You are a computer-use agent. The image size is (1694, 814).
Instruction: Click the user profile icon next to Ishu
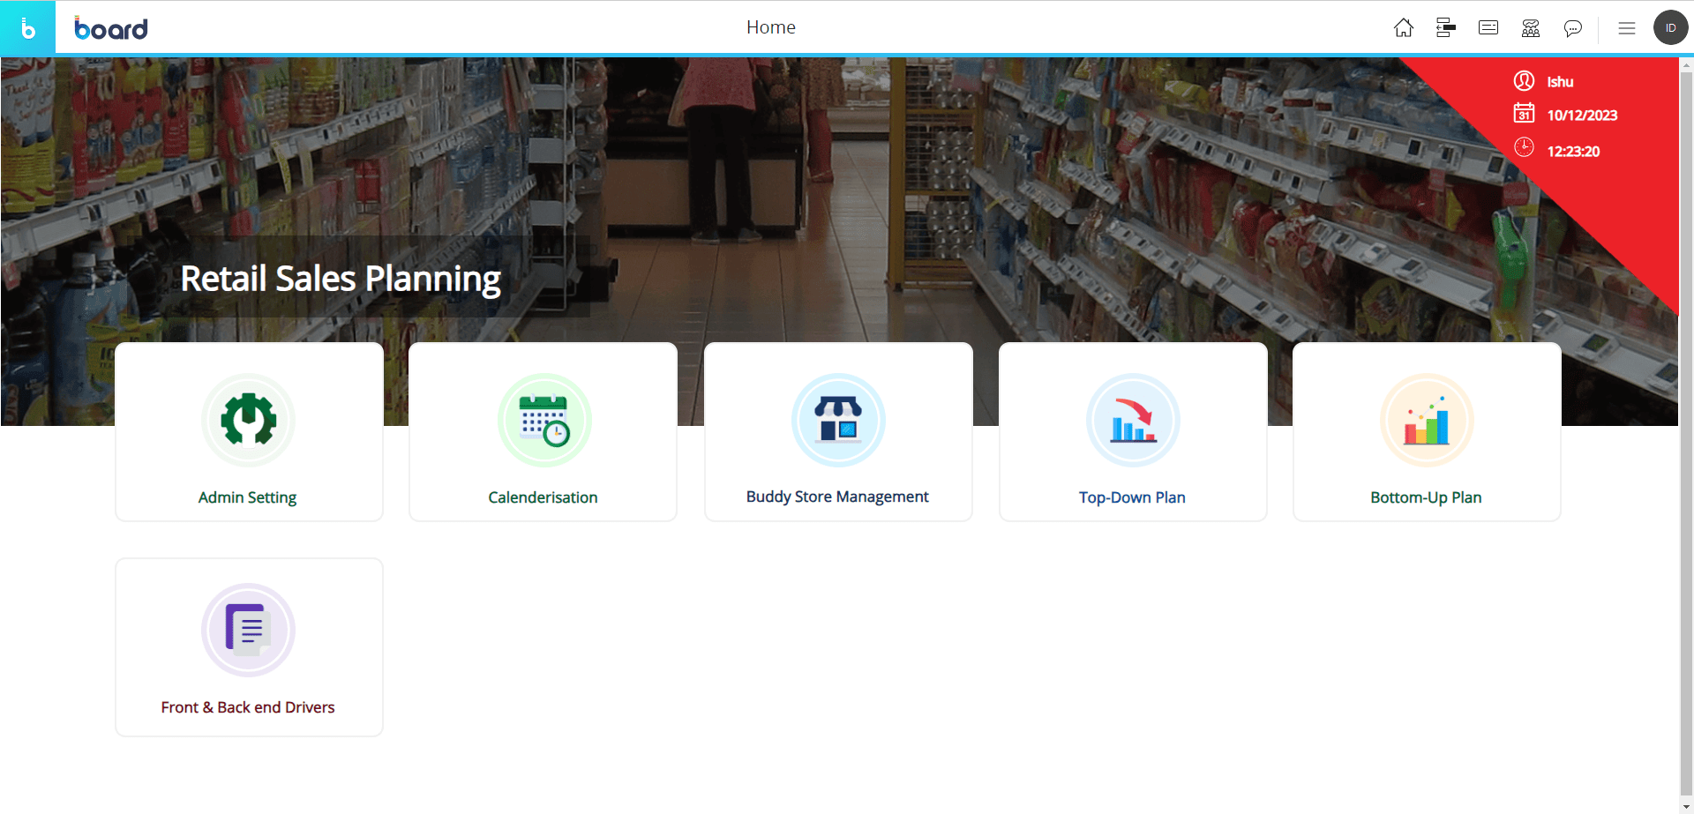(1525, 80)
